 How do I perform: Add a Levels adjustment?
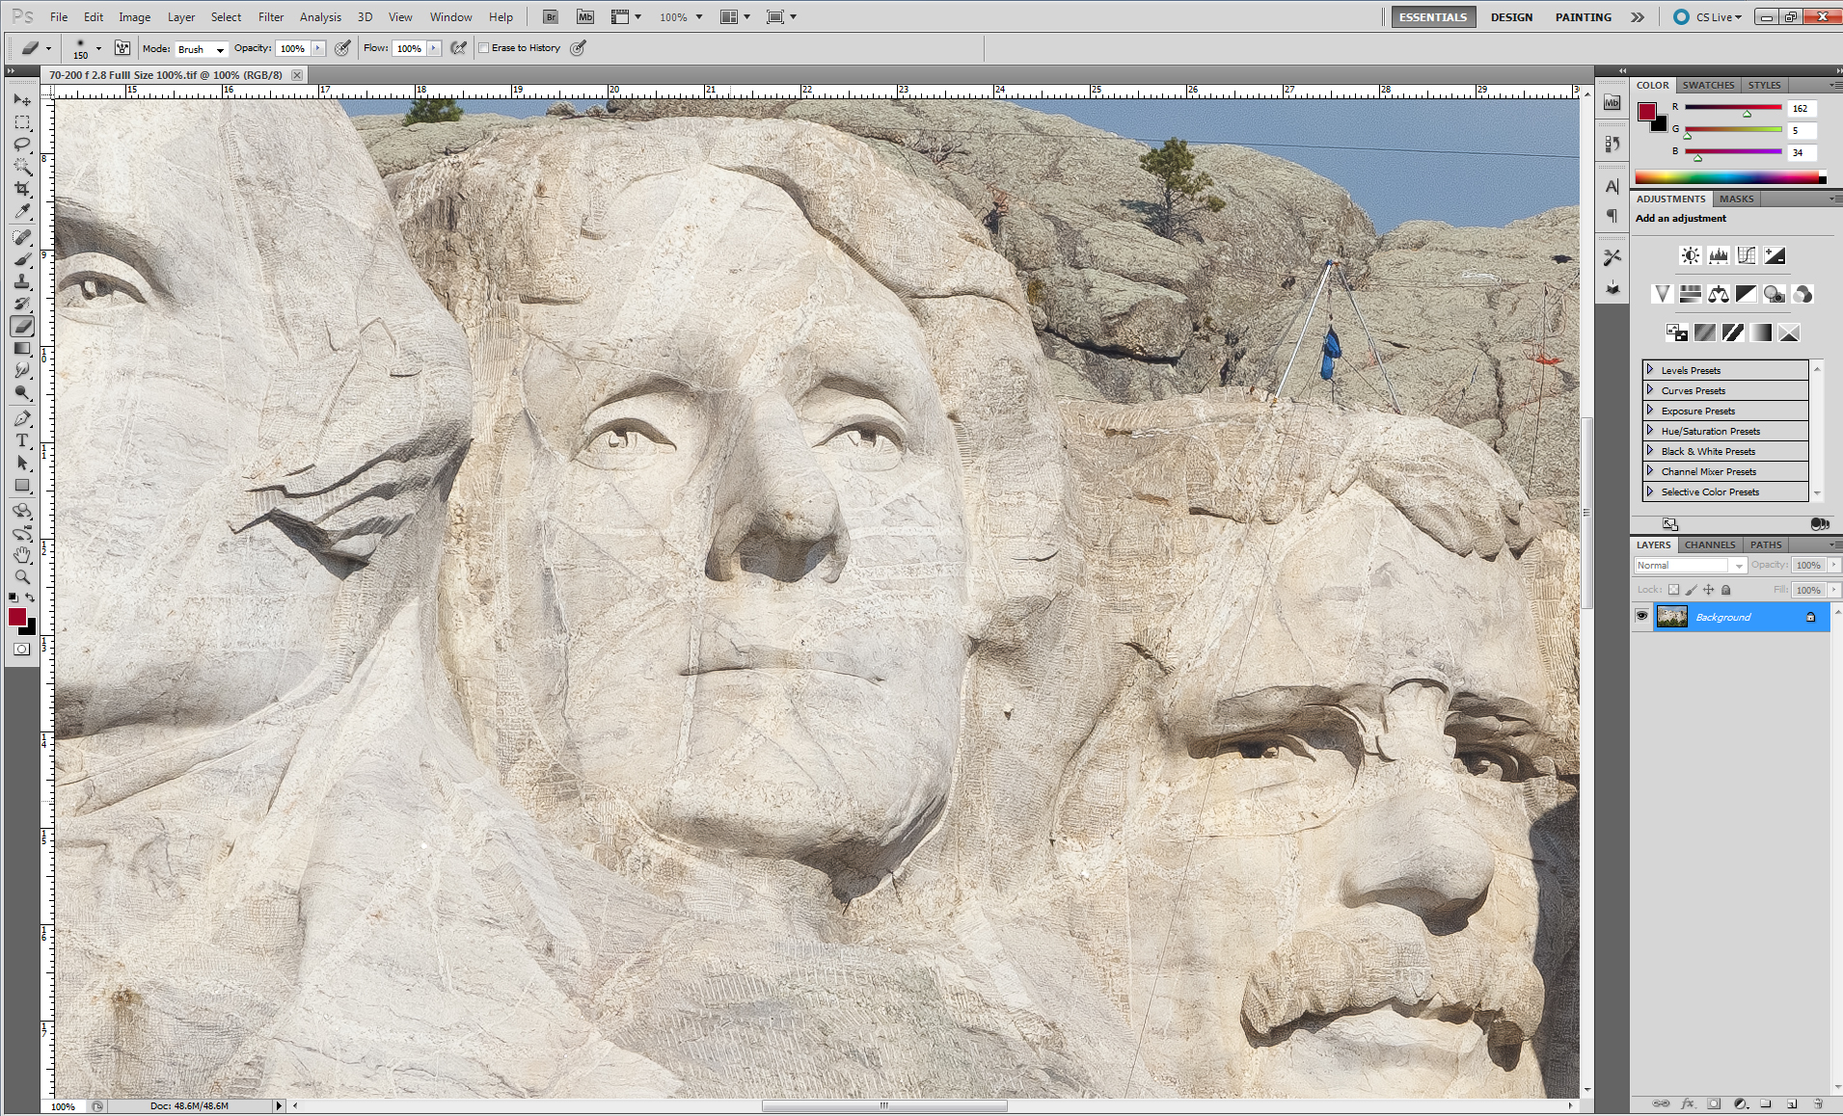[x=1718, y=255]
